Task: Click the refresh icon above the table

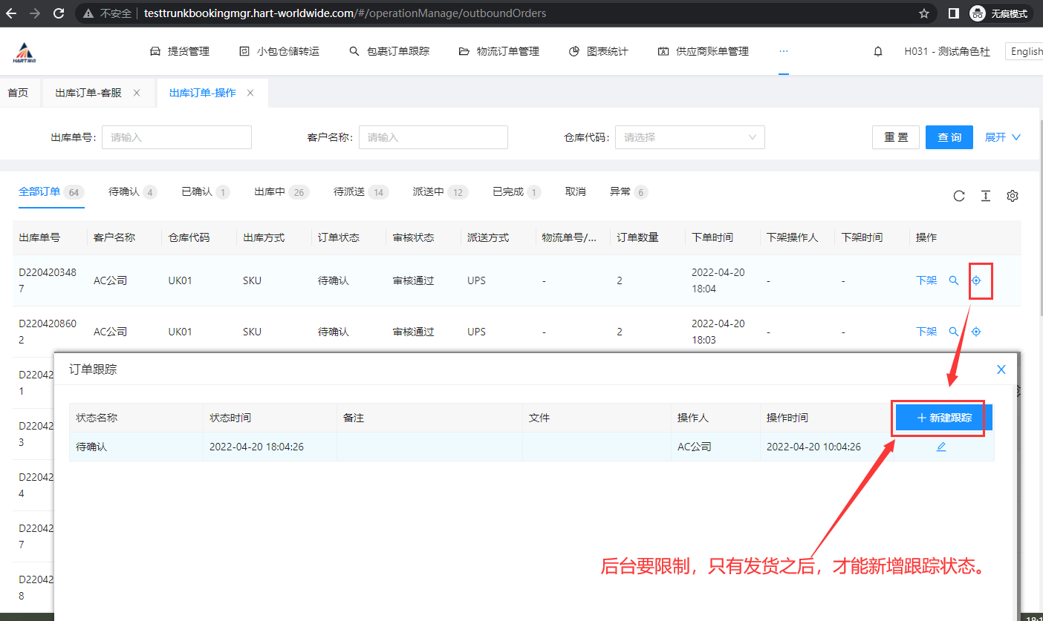Action: pyautogui.click(x=959, y=196)
